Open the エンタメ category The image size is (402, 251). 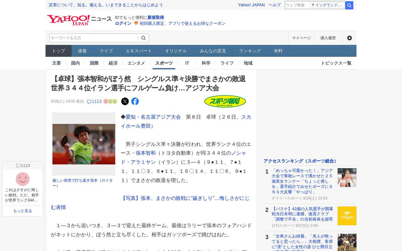click(136, 63)
